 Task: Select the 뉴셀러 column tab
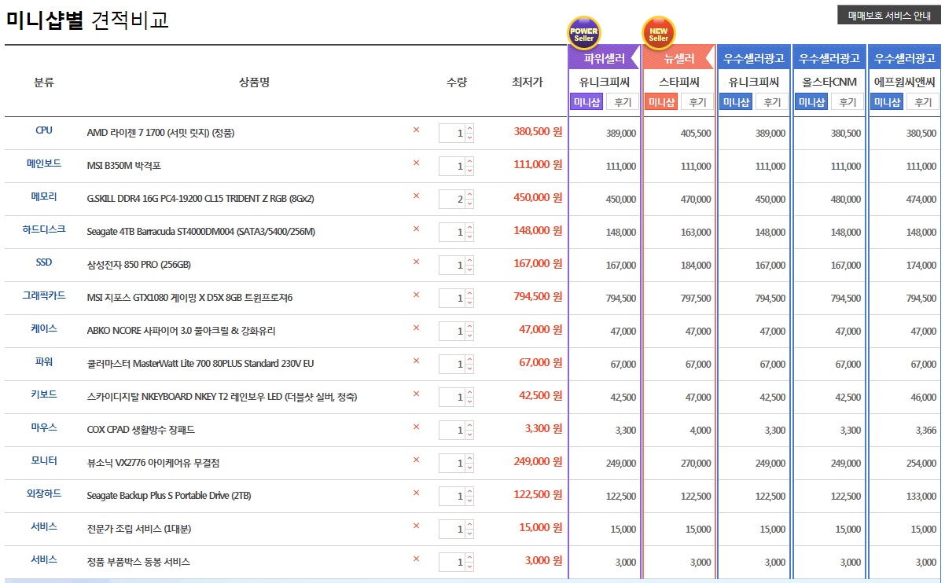(x=678, y=58)
